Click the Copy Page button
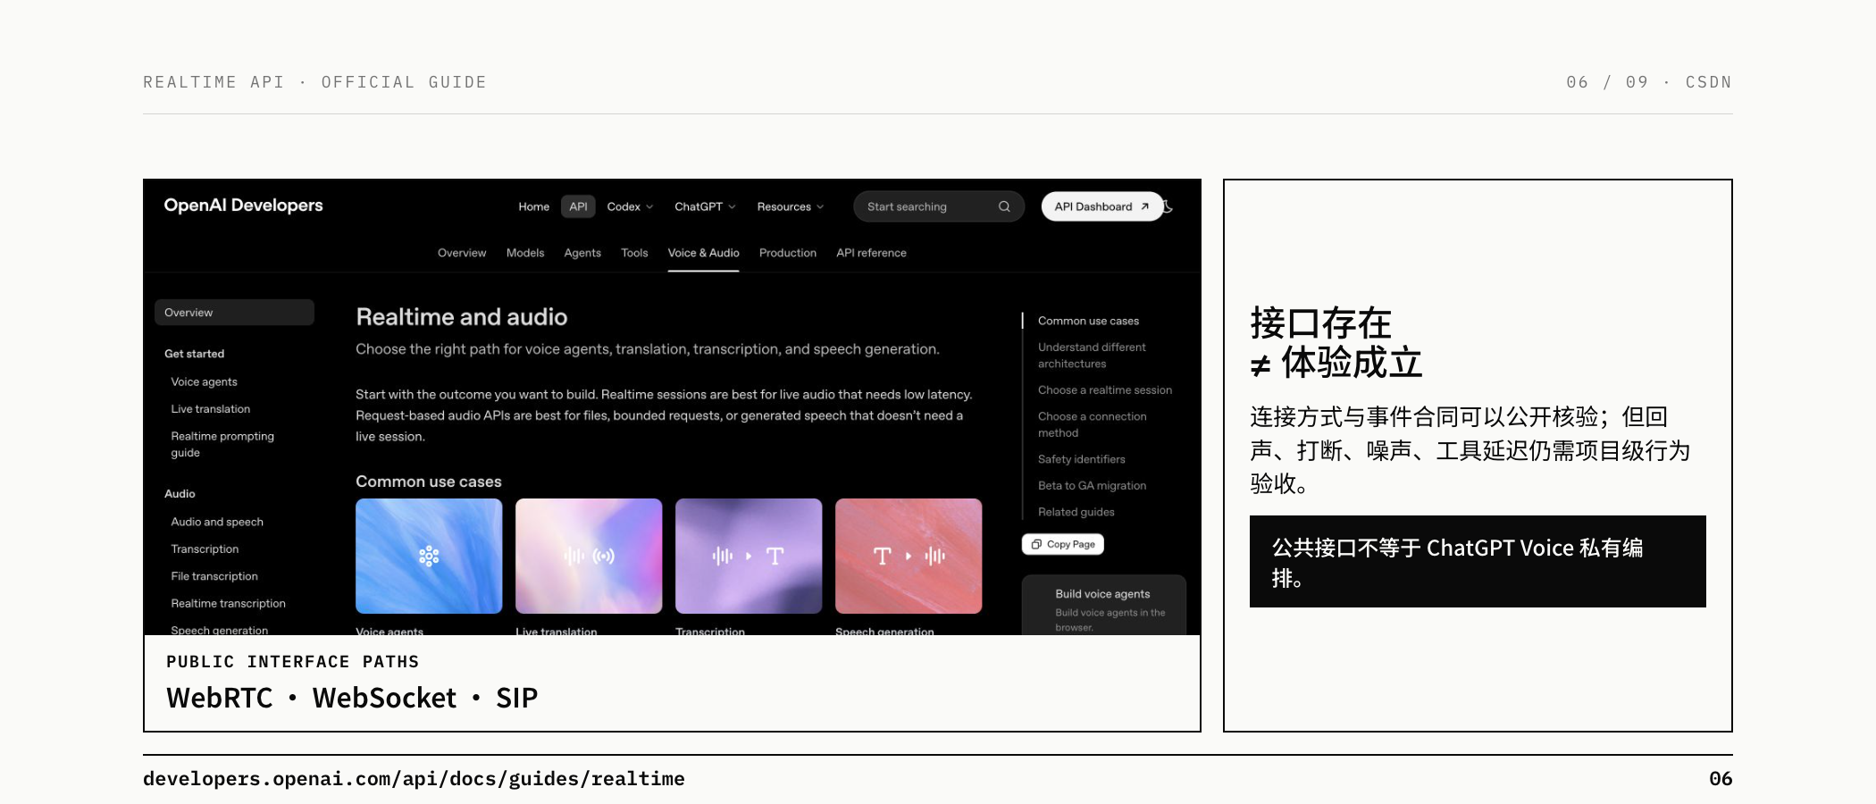This screenshot has height=804, width=1876. coord(1063,544)
